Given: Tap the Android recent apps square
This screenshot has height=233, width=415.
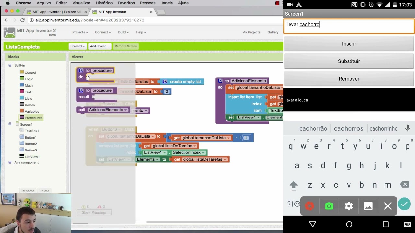Looking at the screenshot, I should coord(385,224).
